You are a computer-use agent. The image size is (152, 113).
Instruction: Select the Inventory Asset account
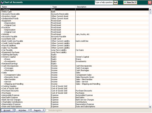tap(9, 16)
